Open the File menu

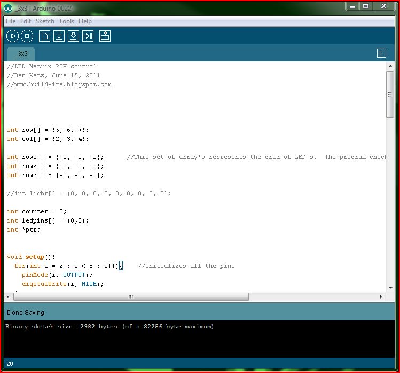[11, 21]
